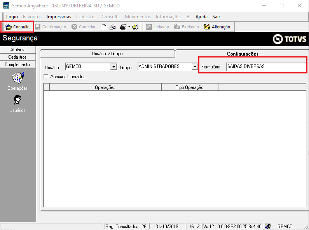Open the Informações menu
Screen dimensions: 309x230
pos(169,17)
